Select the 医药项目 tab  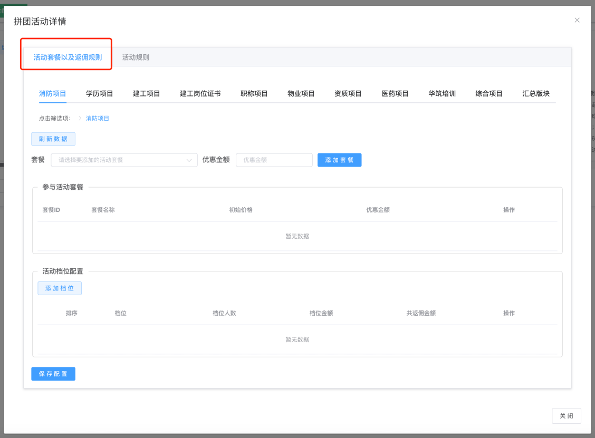395,94
